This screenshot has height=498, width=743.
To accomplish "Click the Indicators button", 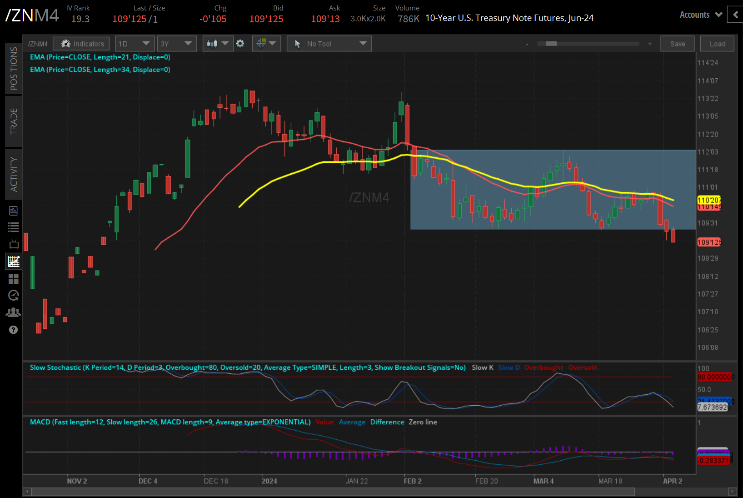I will (81, 44).
